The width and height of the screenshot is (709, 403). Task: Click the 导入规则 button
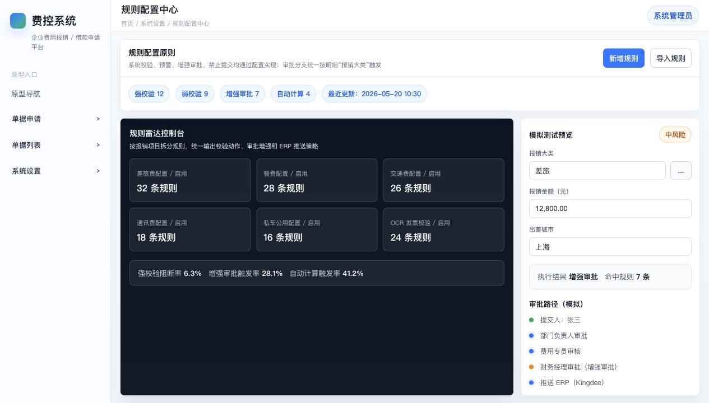670,58
